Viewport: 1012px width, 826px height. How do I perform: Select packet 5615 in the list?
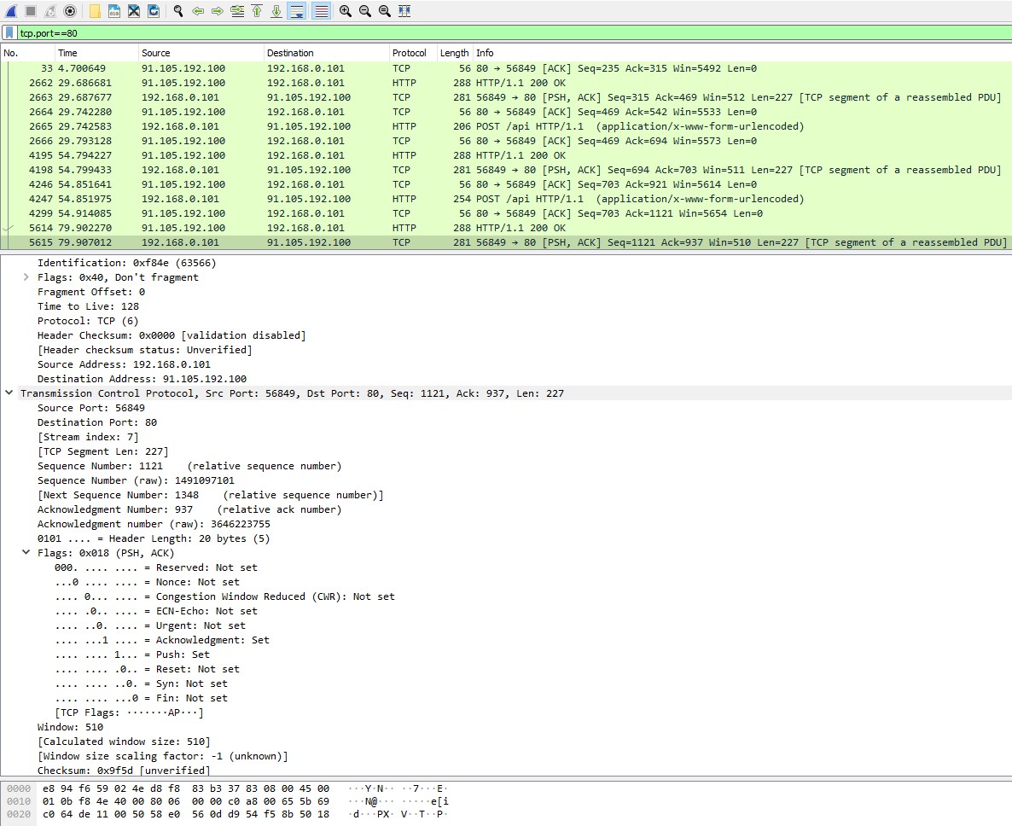(x=506, y=242)
